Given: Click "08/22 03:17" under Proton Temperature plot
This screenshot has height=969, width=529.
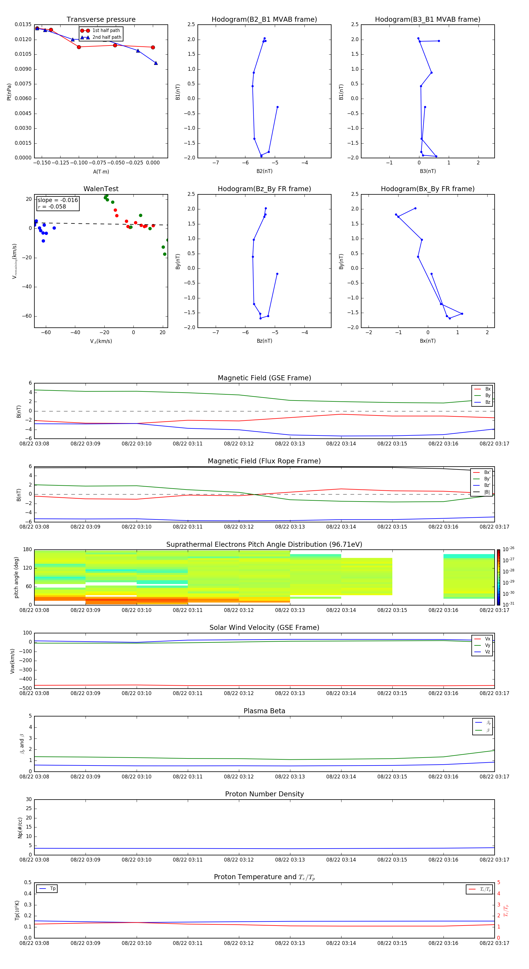Looking at the screenshot, I should (x=494, y=943).
